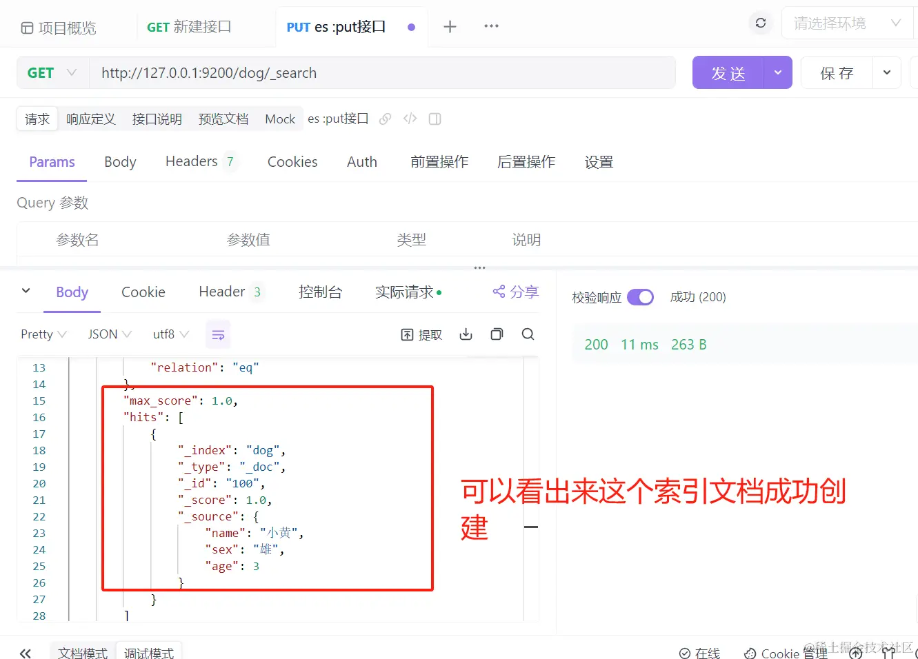Image resolution: width=918 pixels, height=659 pixels.
Task: Switch to 调试模式 at the bottom
Action: pos(149,653)
